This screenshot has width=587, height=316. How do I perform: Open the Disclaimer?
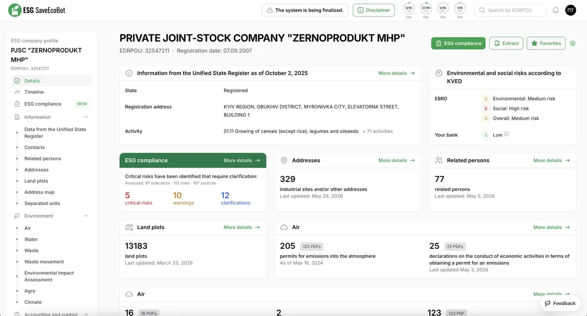coord(374,10)
